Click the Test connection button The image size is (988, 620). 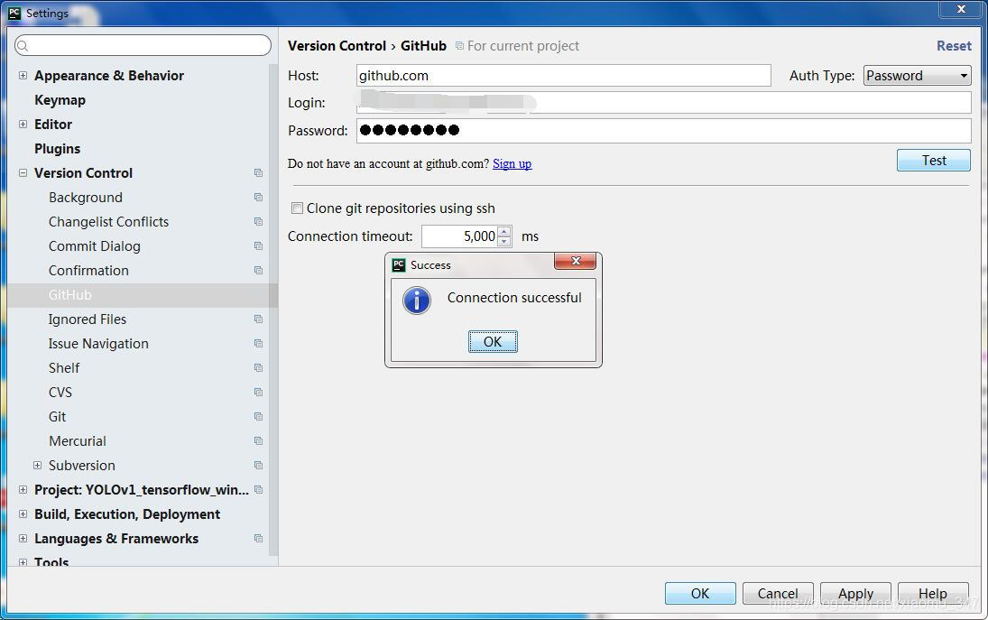[x=934, y=160]
